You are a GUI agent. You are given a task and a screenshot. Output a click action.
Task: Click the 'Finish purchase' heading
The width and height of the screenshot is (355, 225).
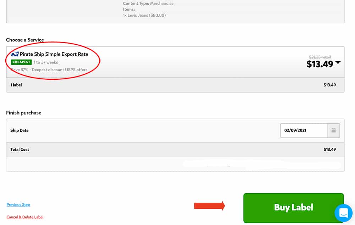click(x=23, y=113)
